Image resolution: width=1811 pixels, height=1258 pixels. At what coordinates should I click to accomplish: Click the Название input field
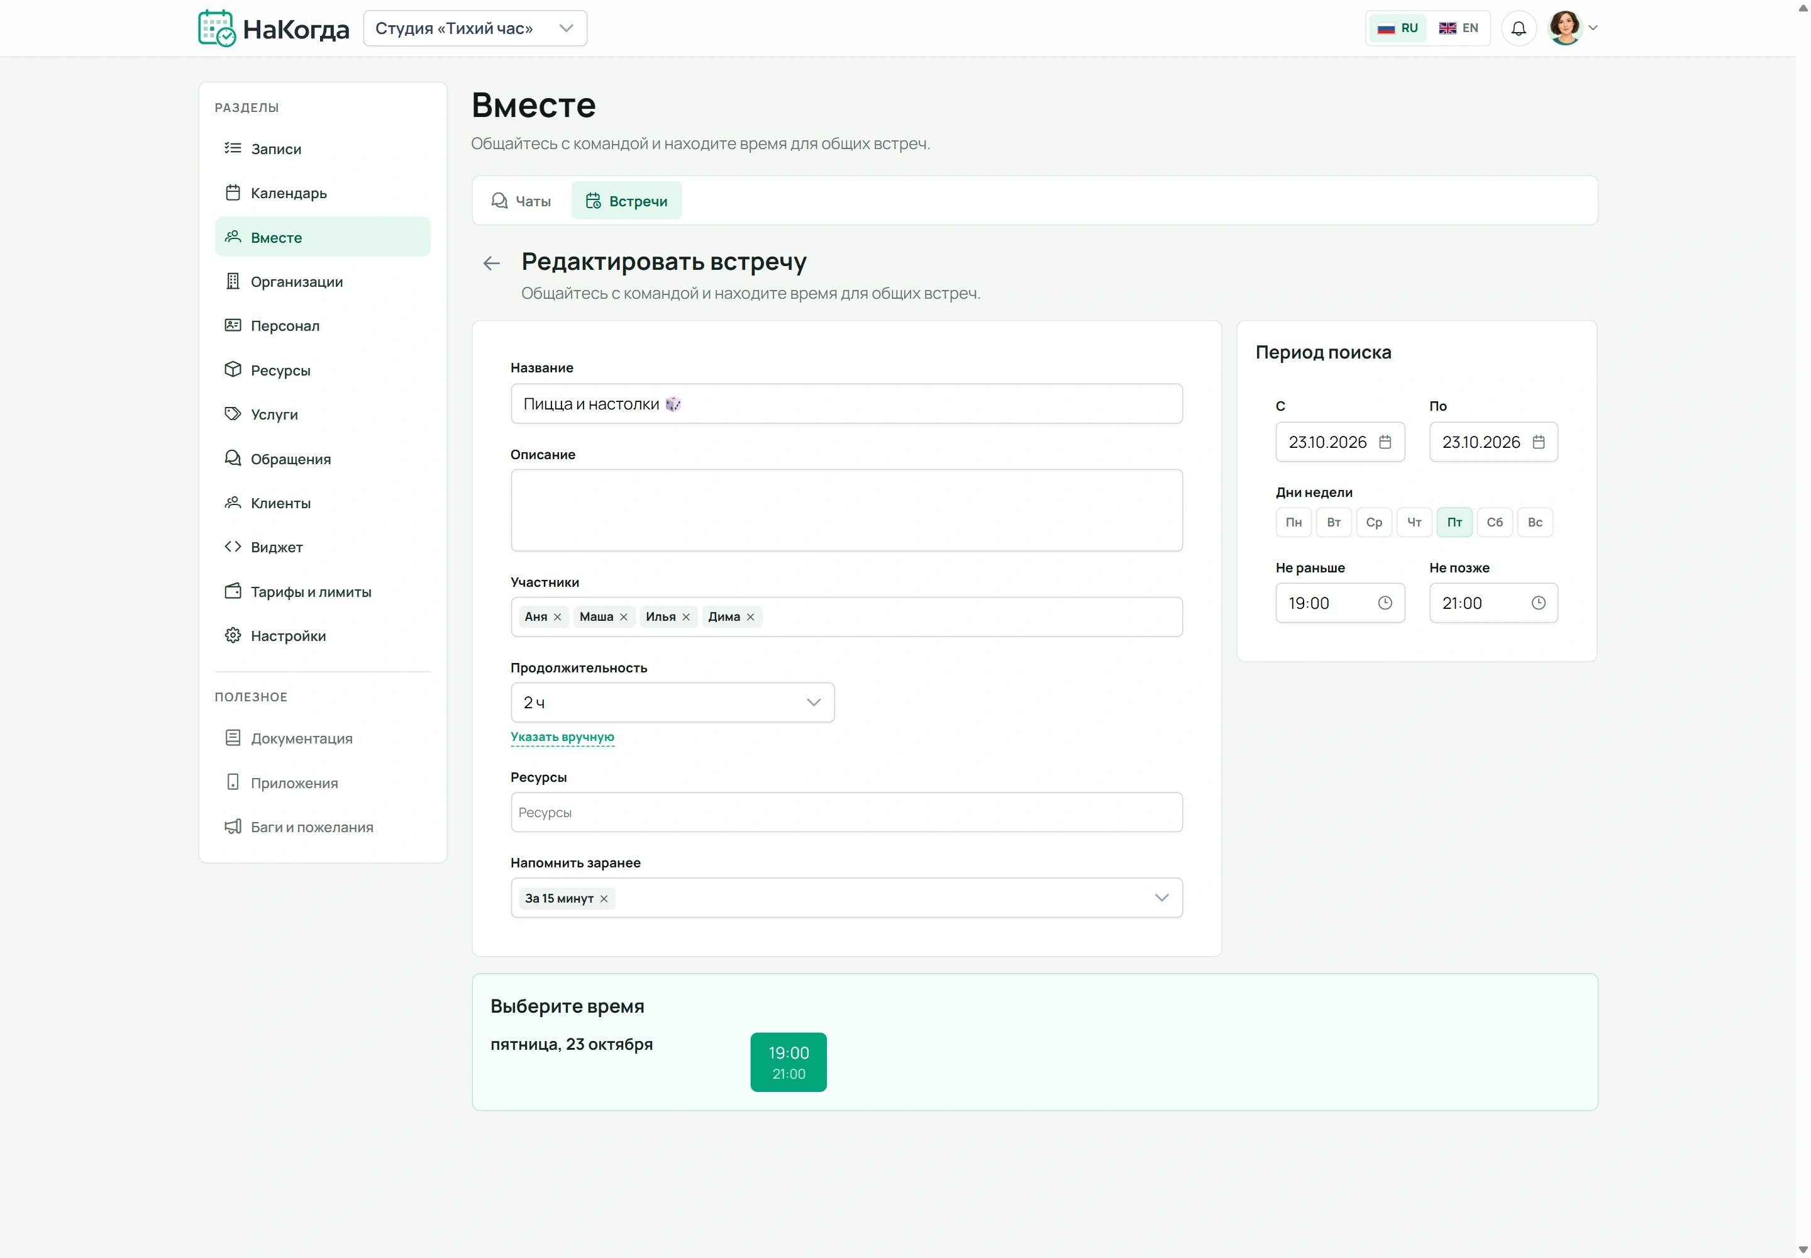846,404
